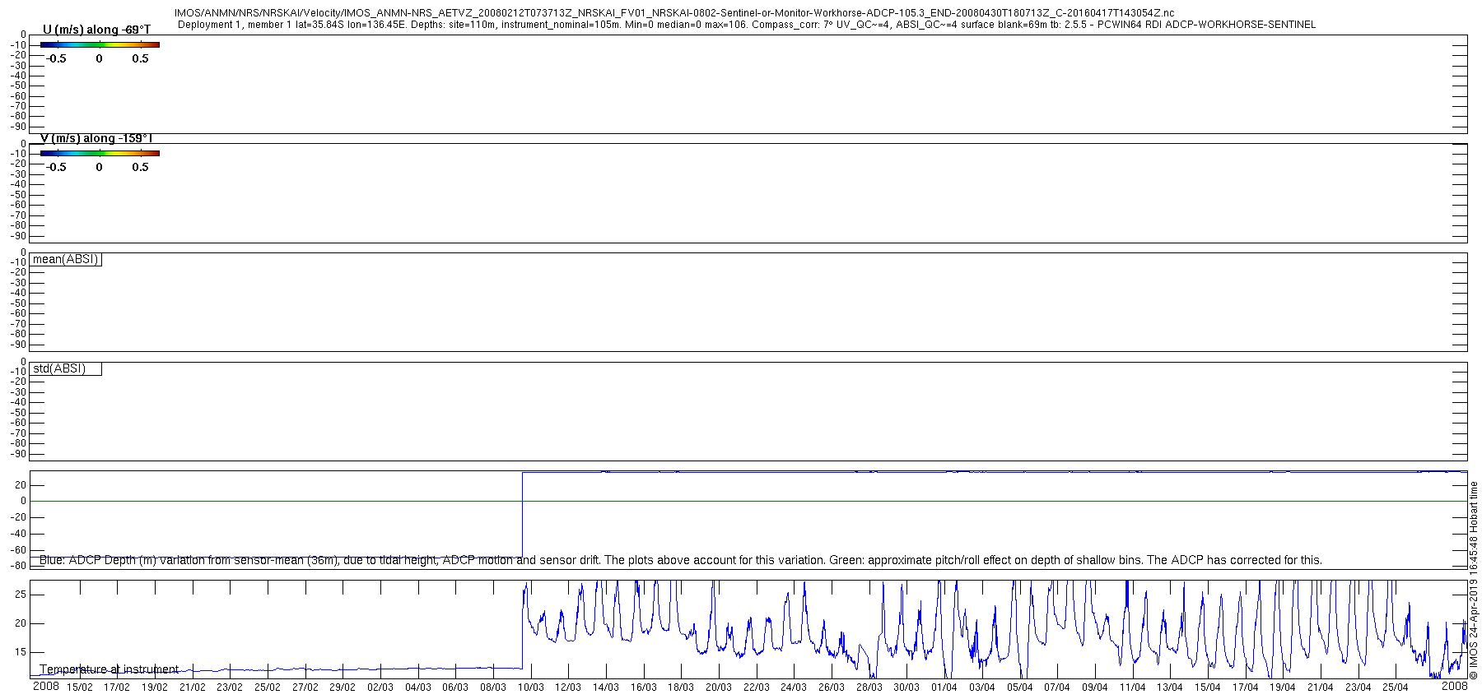Select the 'V (m/s) along -159°T' label
Viewport: 1482px width, 699px height.
96,138
